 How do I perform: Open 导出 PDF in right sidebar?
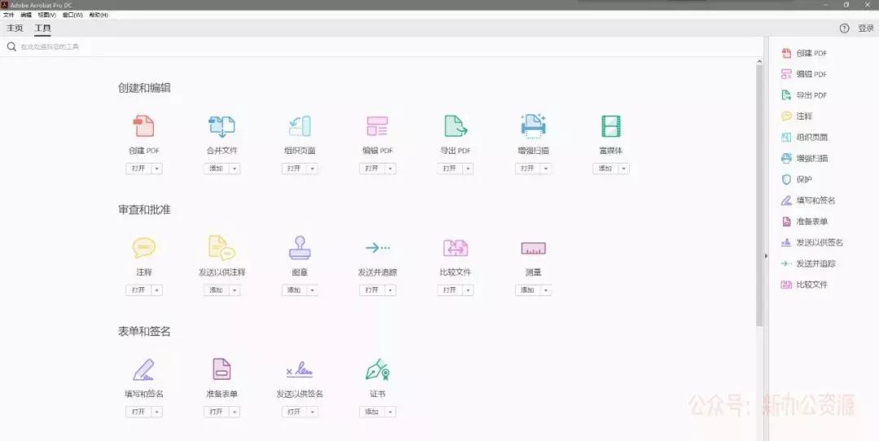coord(804,95)
